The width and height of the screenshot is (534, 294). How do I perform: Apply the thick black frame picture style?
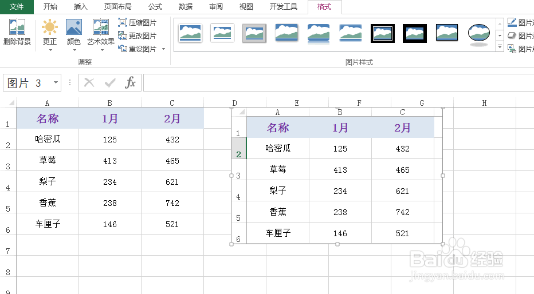(x=415, y=33)
